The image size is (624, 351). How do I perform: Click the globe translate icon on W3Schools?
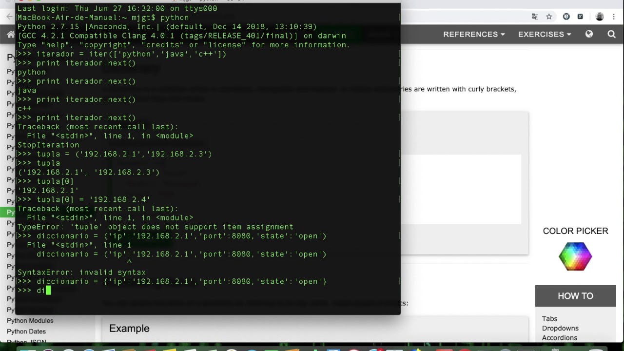point(589,34)
